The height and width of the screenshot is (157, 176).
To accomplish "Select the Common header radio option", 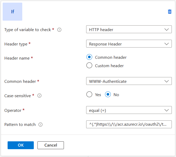I will tap(89, 57).
